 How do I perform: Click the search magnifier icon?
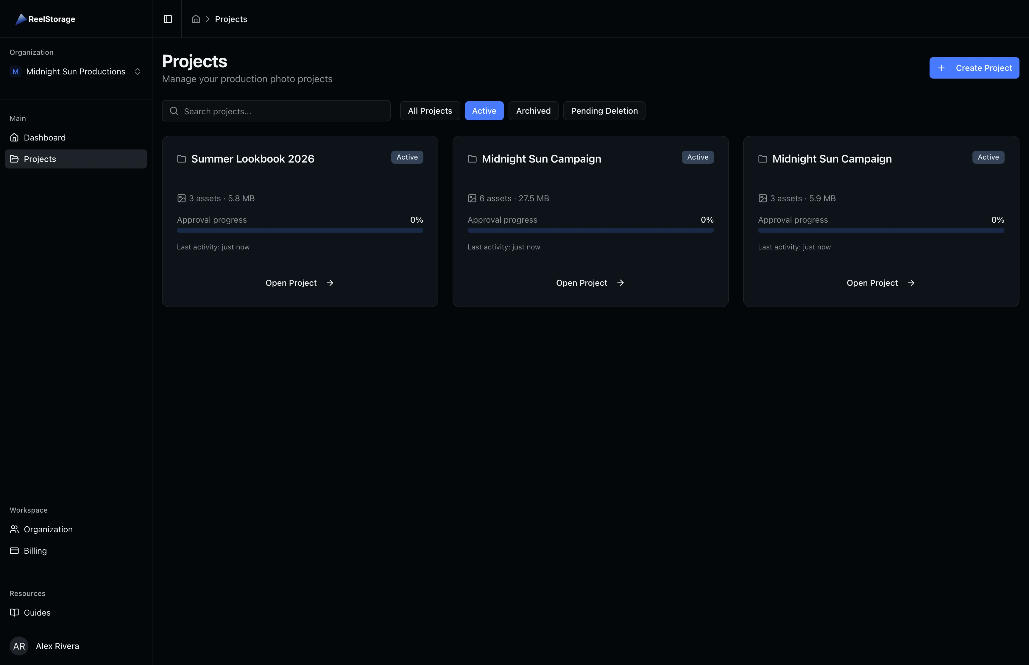[174, 110]
